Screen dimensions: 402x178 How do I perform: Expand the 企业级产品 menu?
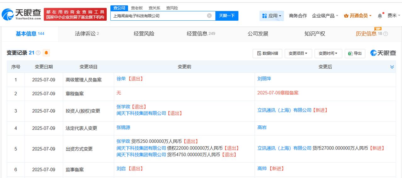coord(325,16)
